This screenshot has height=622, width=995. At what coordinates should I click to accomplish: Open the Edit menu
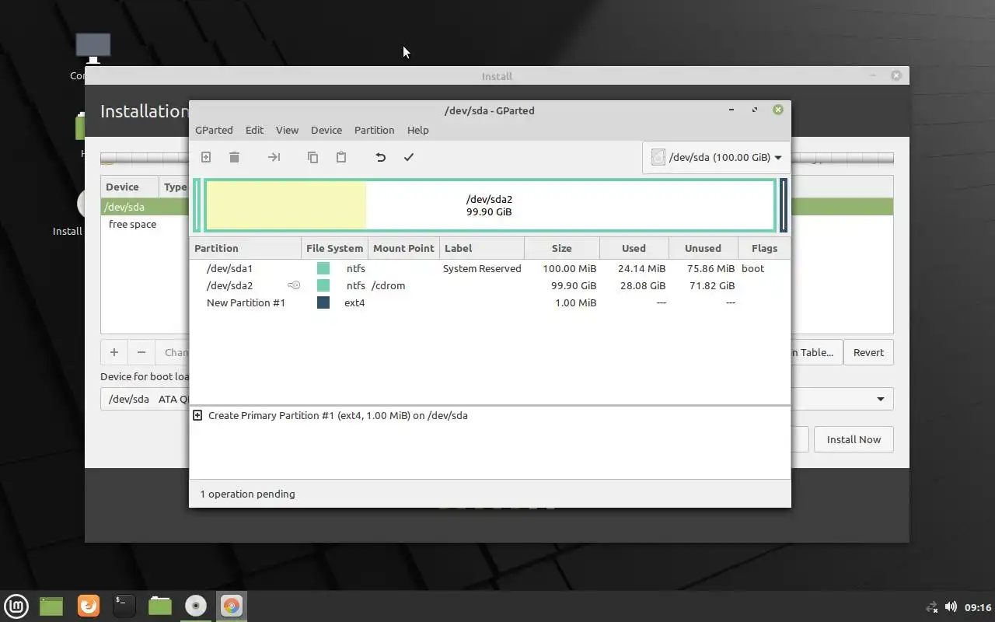tap(254, 130)
